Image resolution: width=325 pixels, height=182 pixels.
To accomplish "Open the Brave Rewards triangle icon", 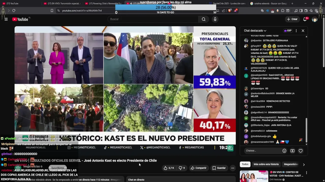I will [236, 11].
